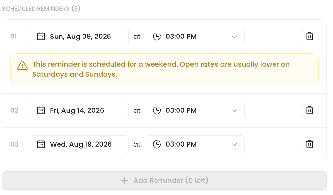The width and height of the screenshot is (333, 195).
Task: Click calendar icon for Wed, Aug 19 date
Action: click(x=41, y=144)
